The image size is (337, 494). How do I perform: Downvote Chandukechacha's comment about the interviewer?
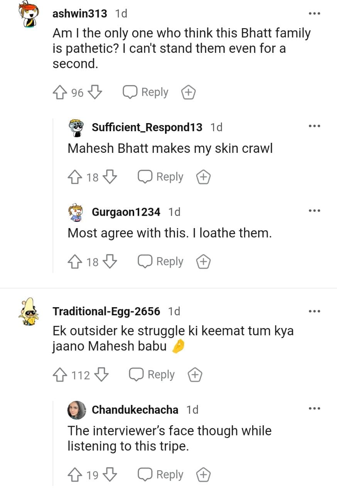pos(110,475)
